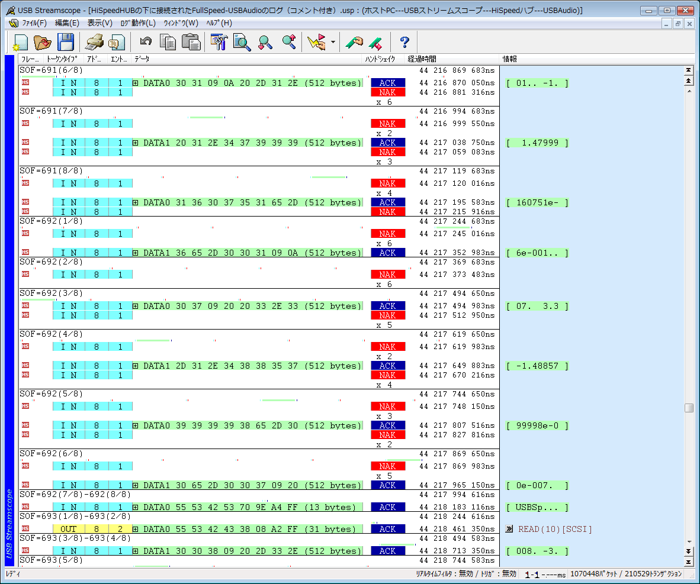The width and height of the screenshot is (700, 584).
Task: Click the scrollbar single up arrow
Action: pyautogui.click(x=688, y=91)
